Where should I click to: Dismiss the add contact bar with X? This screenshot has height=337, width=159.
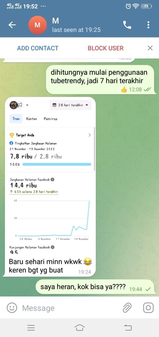point(150,48)
